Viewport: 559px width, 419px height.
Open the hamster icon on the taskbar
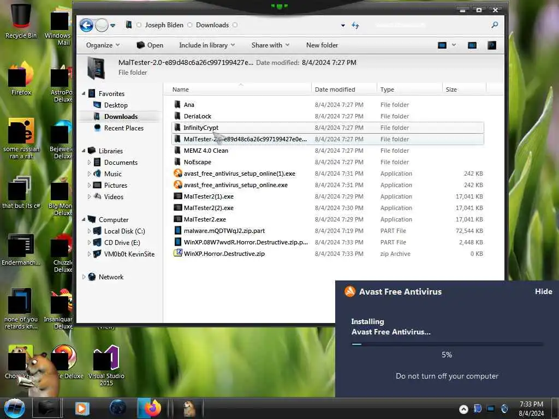tap(189, 408)
